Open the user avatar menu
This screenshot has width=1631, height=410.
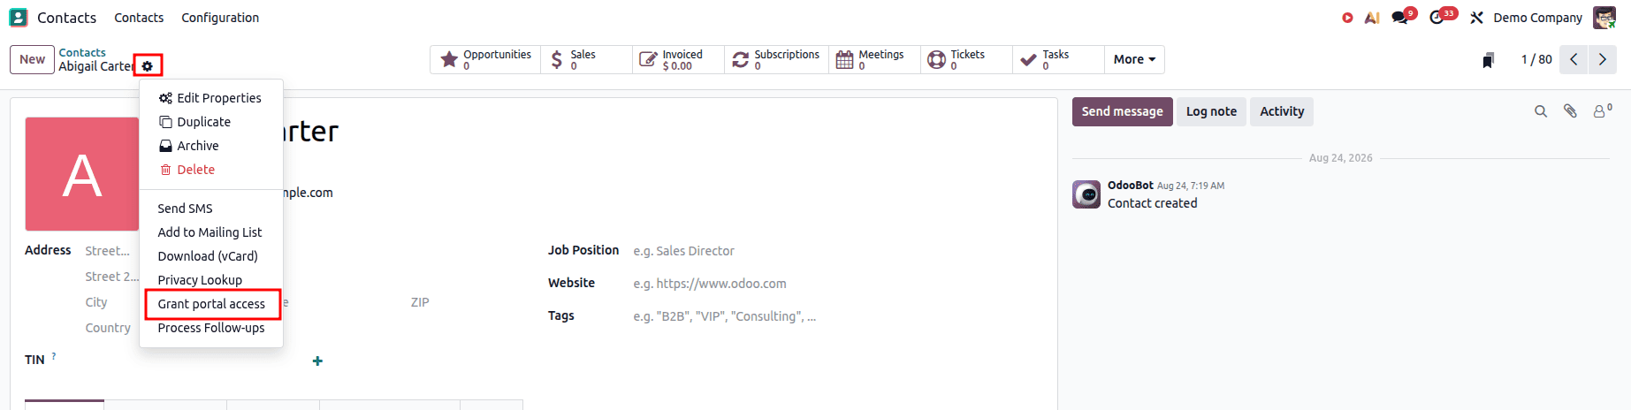point(1604,18)
